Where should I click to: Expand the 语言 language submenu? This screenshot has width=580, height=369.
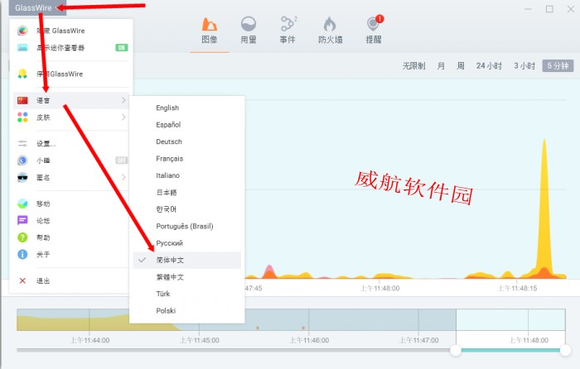coord(72,100)
